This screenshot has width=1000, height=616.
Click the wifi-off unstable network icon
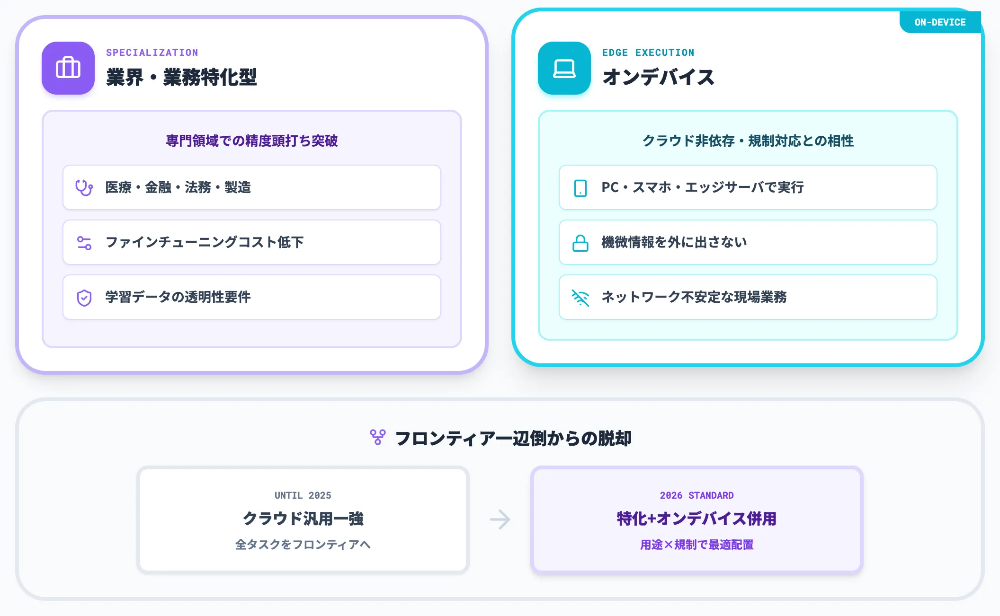click(x=580, y=298)
